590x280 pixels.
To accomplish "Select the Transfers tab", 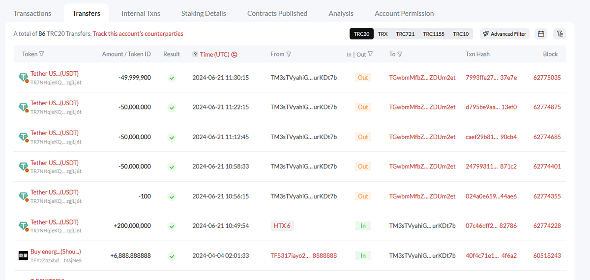I will [x=86, y=13].
